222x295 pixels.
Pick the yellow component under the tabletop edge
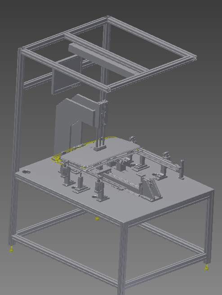point(98,219)
